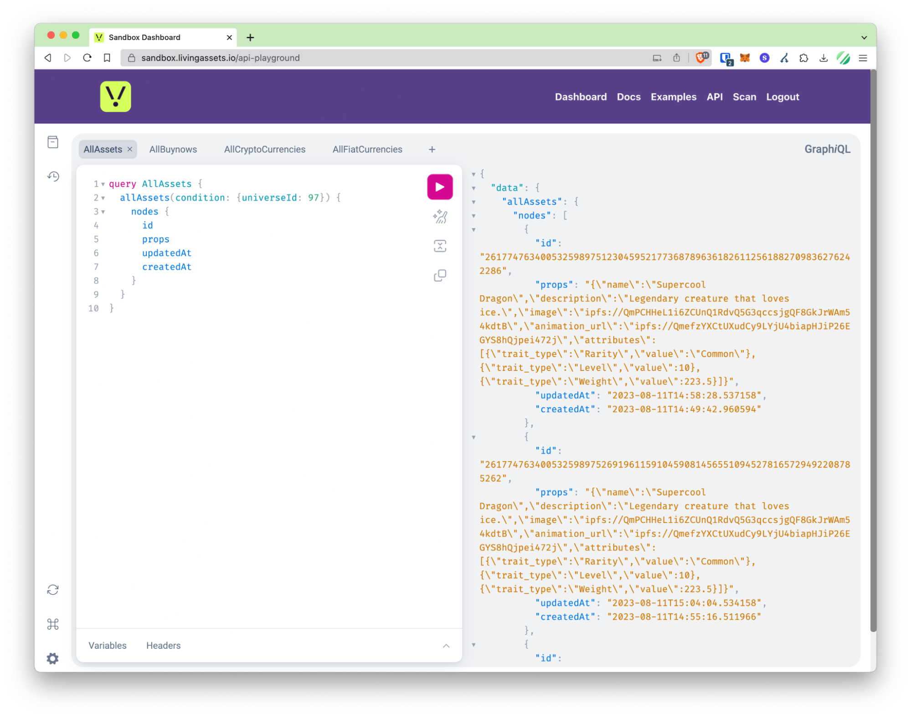Screen dimensions: 911x718
Task: Collapse the first asset object in response
Action: pyautogui.click(x=474, y=230)
